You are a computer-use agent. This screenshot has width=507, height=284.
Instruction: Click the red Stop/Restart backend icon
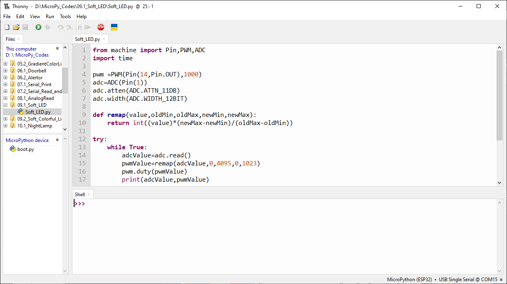tap(101, 27)
